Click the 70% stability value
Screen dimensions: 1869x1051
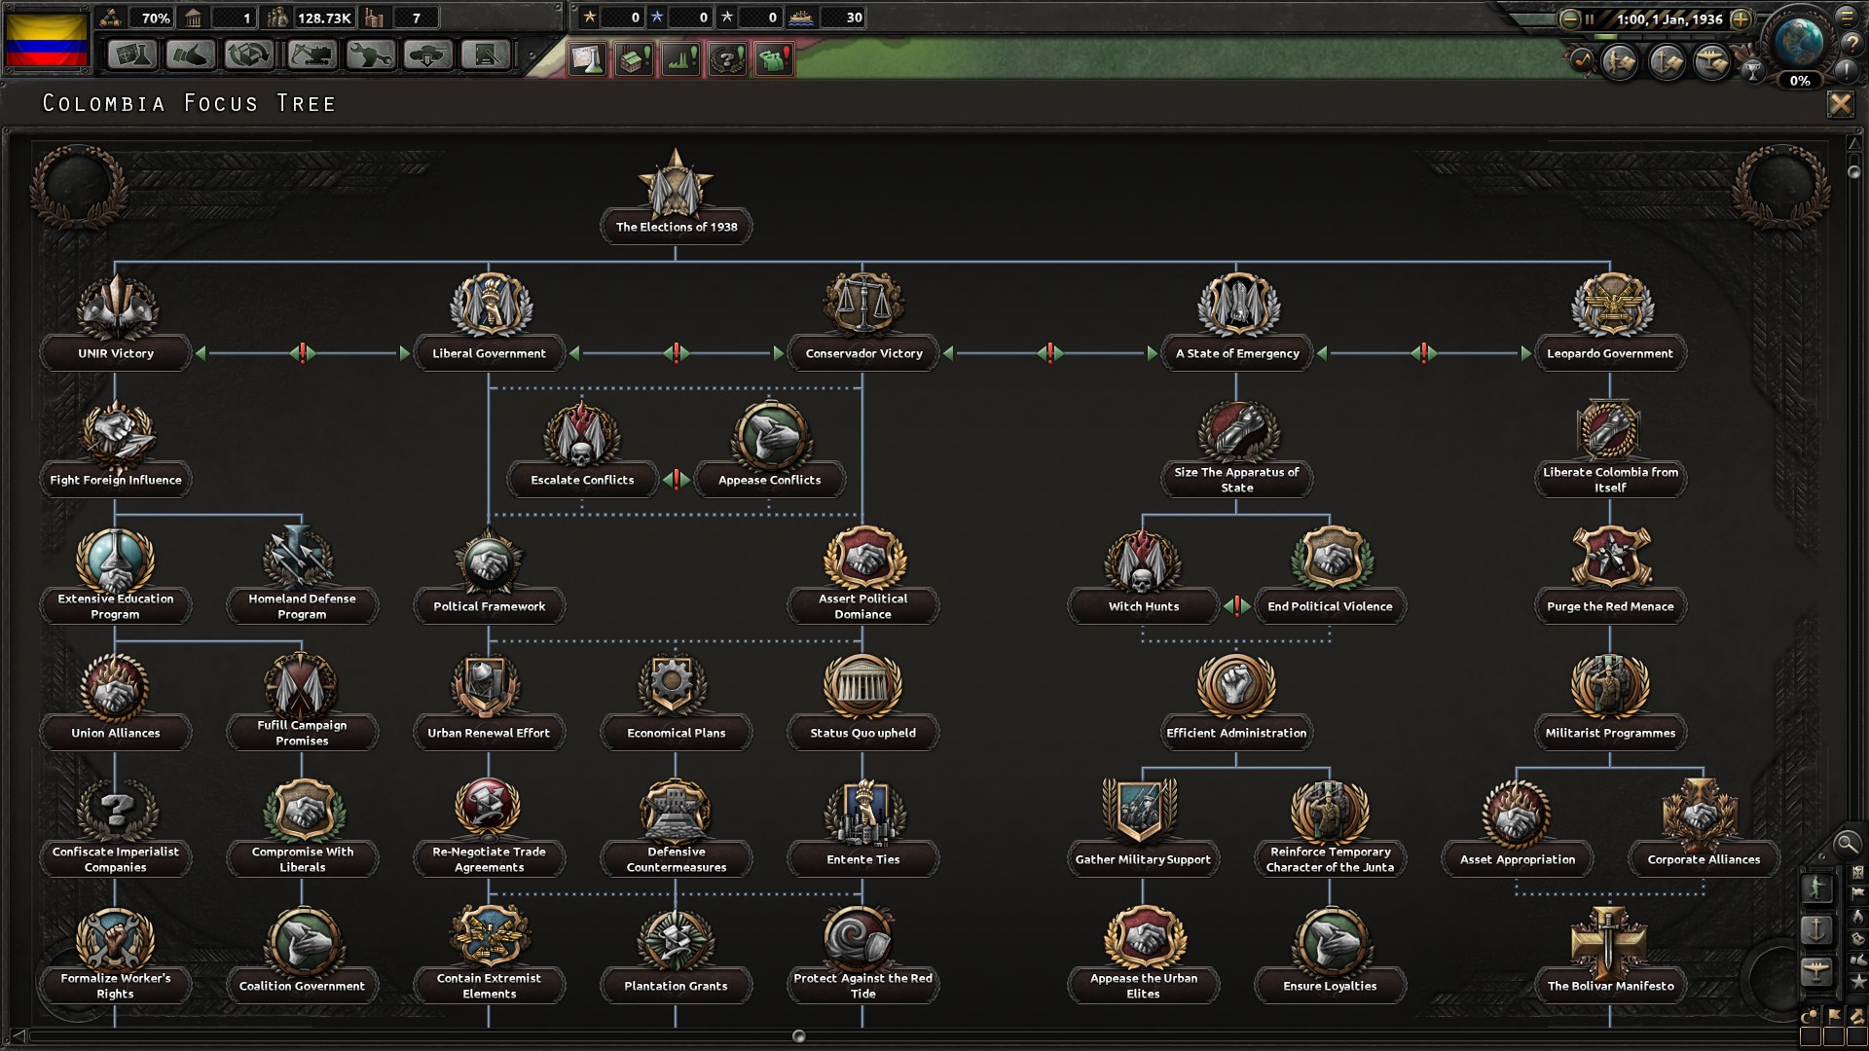[156, 18]
